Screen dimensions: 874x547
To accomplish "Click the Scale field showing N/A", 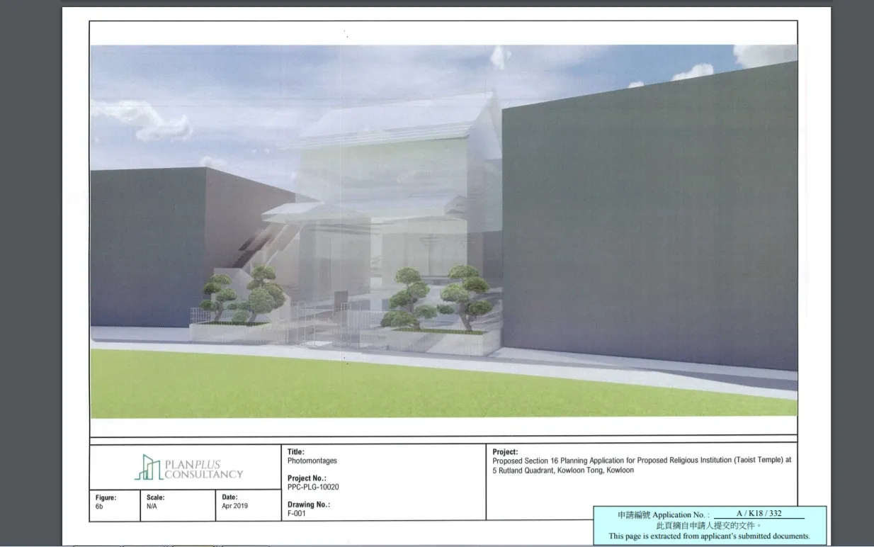I will 152,507.
